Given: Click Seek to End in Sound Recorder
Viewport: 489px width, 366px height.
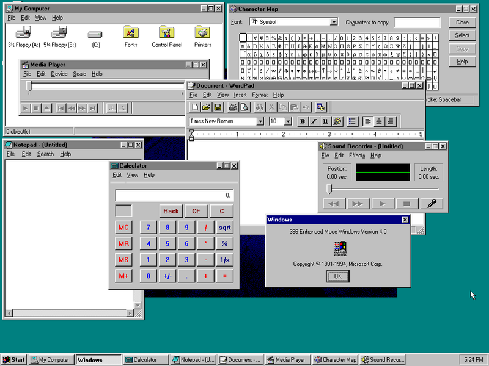Looking at the screenshot, I should 358,204.
